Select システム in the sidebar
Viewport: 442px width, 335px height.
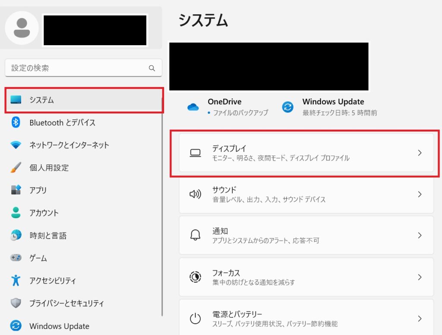pos(84,100)
